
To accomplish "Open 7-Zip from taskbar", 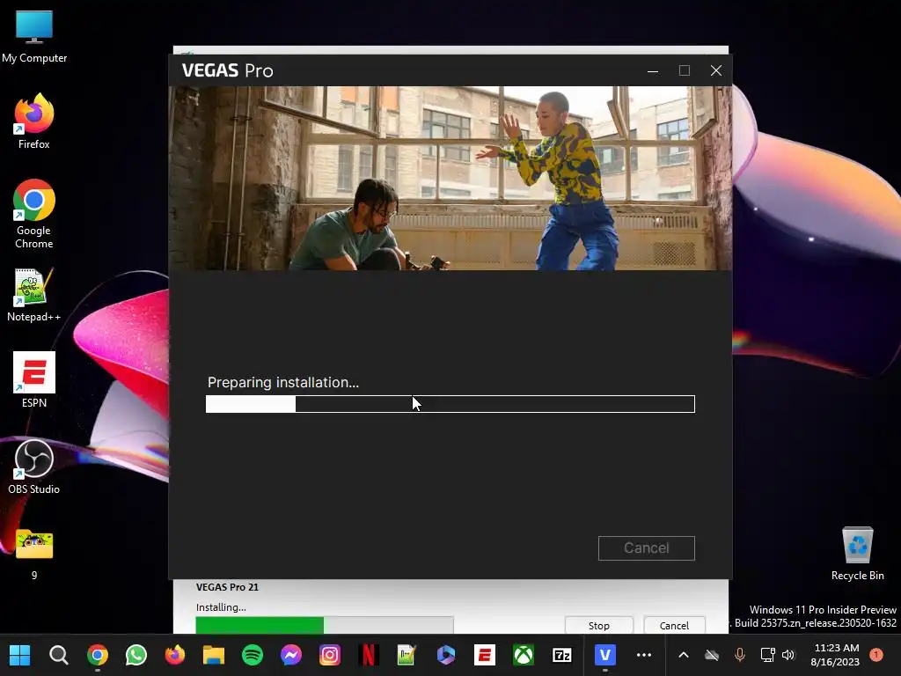I will pos(562,655).
